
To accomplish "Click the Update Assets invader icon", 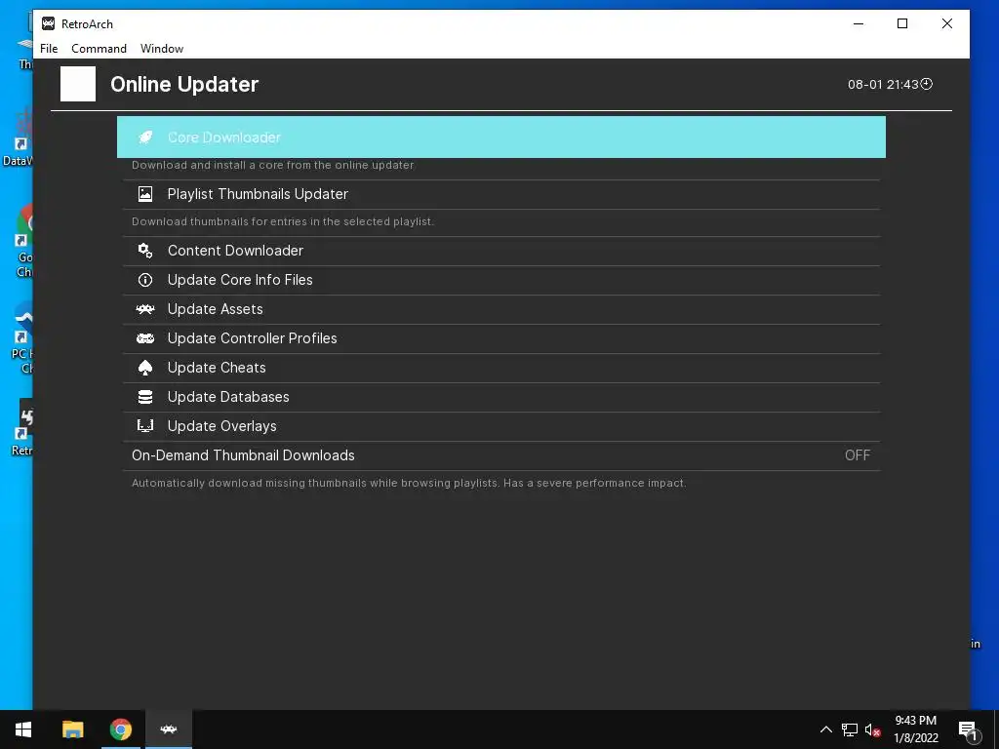I will (145, 309).
